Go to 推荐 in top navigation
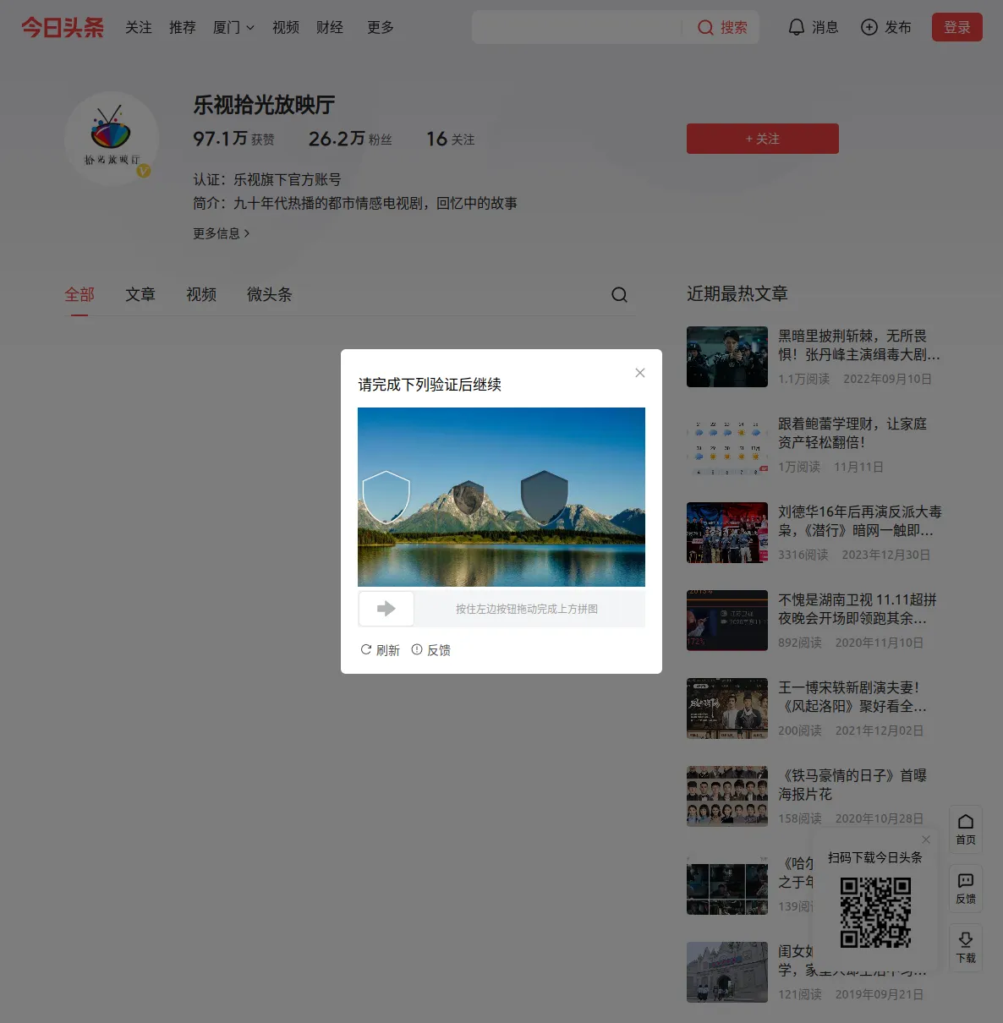This screenshot has width=1003, height=1023. [183, 28]
